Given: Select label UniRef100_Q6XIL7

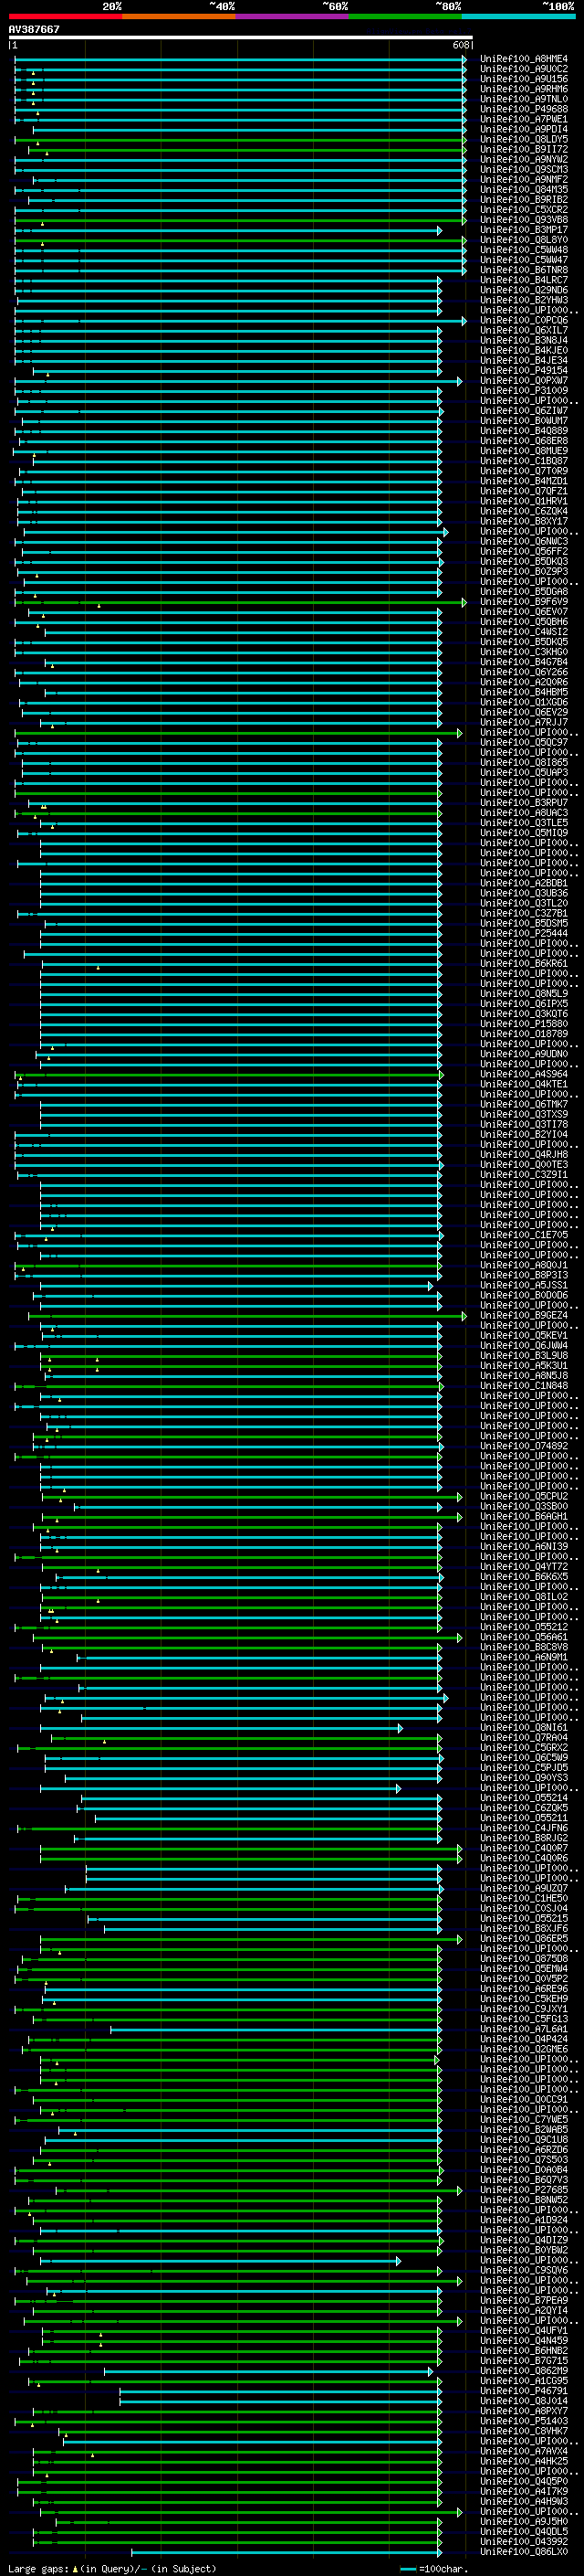Looking at the screenshot, I should tap(524, 331).
